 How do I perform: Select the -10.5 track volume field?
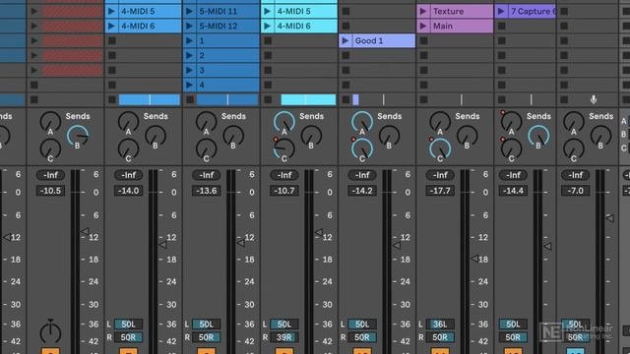pos(50,191)
